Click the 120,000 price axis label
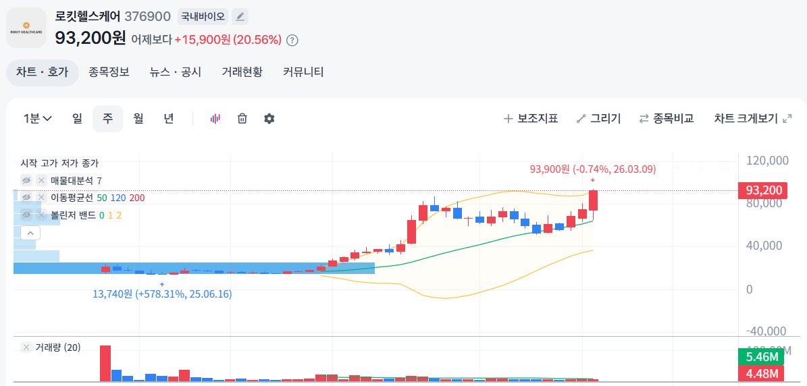The height and width of the screenshot is (386, 807). click(767, 161)
